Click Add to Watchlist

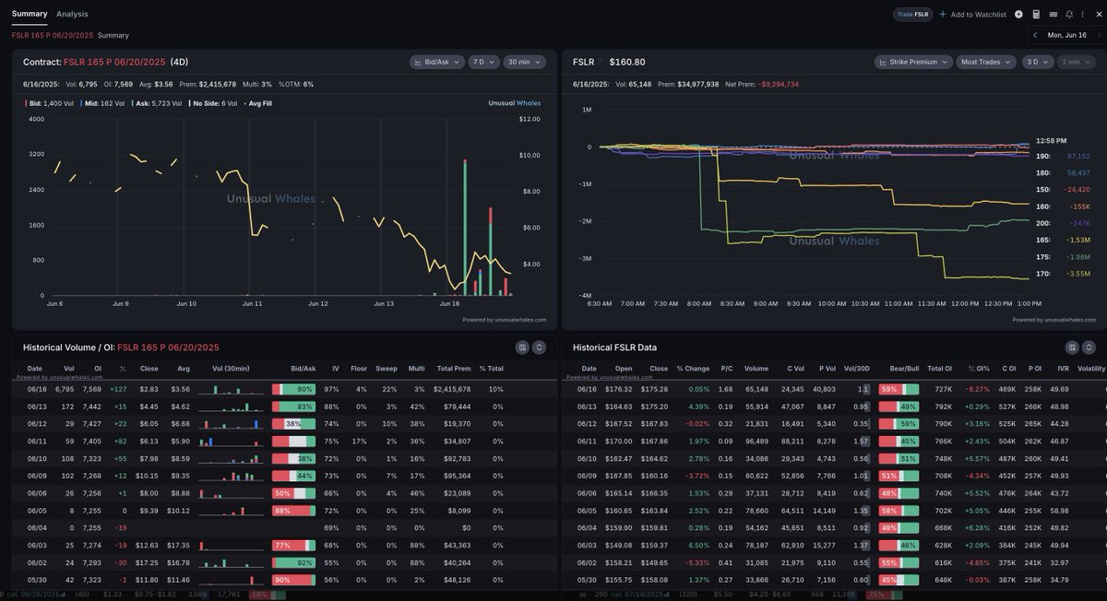pyautogui.click(x=973, y=14)
